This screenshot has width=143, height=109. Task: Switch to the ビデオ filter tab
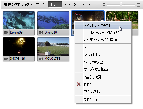(x=55, y=4)
